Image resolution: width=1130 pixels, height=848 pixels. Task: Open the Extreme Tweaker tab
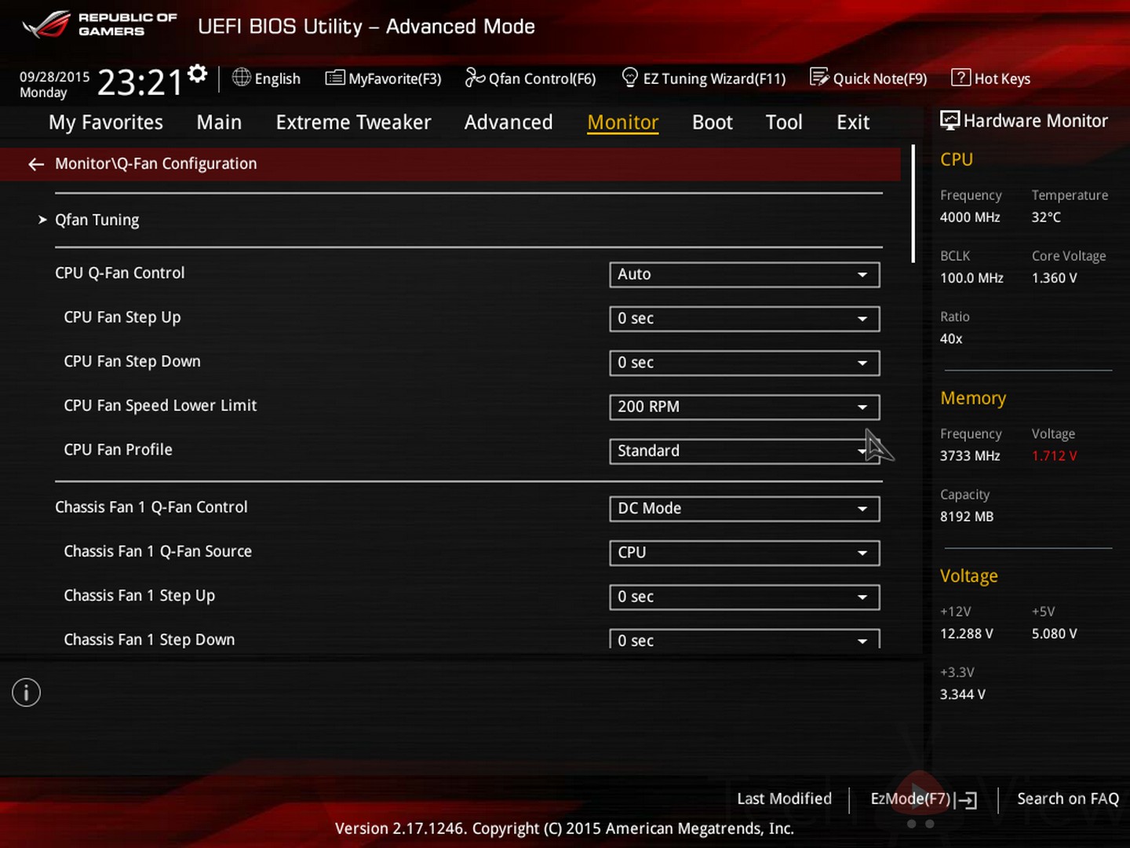coord(353,122)
